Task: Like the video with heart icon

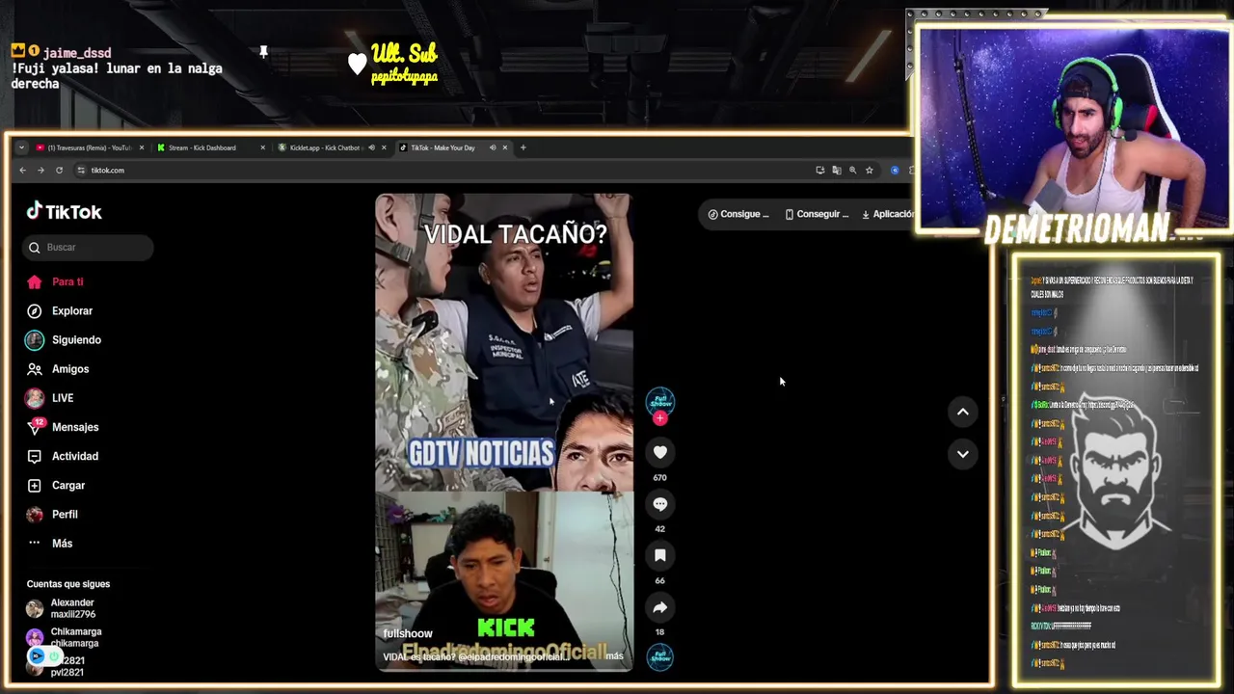Action: pyautogui.click(x=660, y=452)
